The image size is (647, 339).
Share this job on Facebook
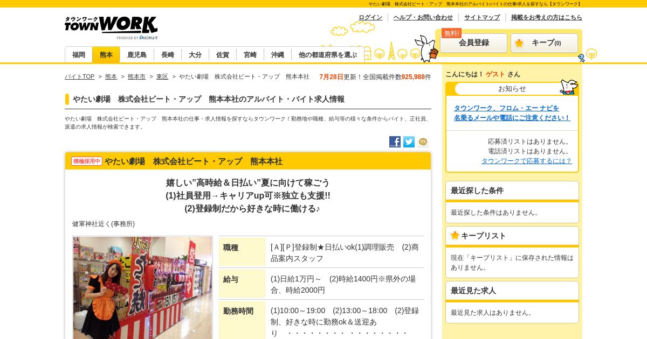395,142
